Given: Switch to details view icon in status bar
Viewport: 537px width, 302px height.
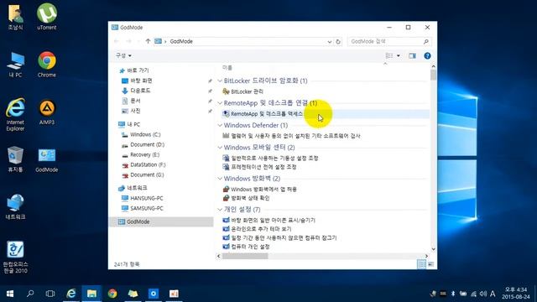Looking at the screenshot, I should pos(421,264).
